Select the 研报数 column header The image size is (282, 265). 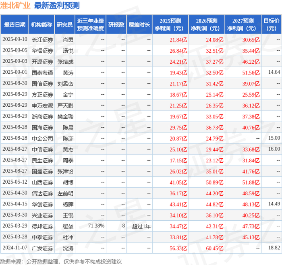[116, 25]
